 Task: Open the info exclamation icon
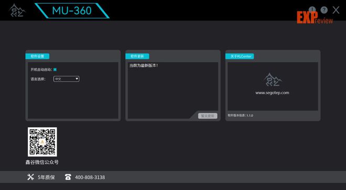tap(312, 10)
